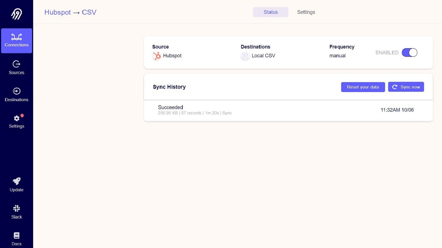442x248 pixels.
Task: Select the Status tab
Action: [x=270, y=12]
